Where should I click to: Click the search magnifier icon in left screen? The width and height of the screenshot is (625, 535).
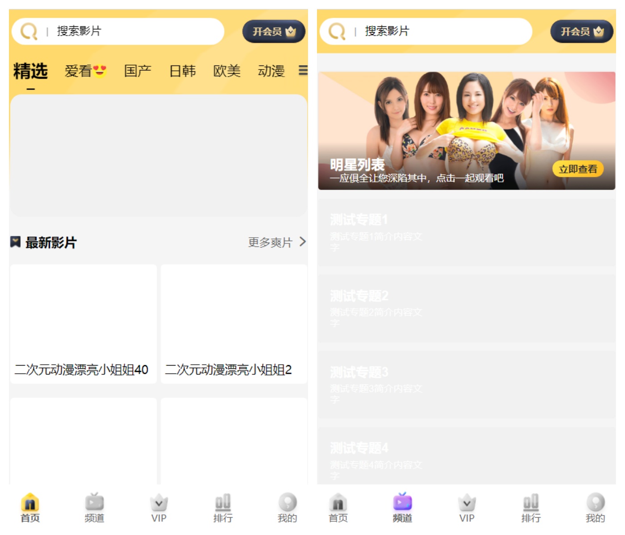[29, 31]
